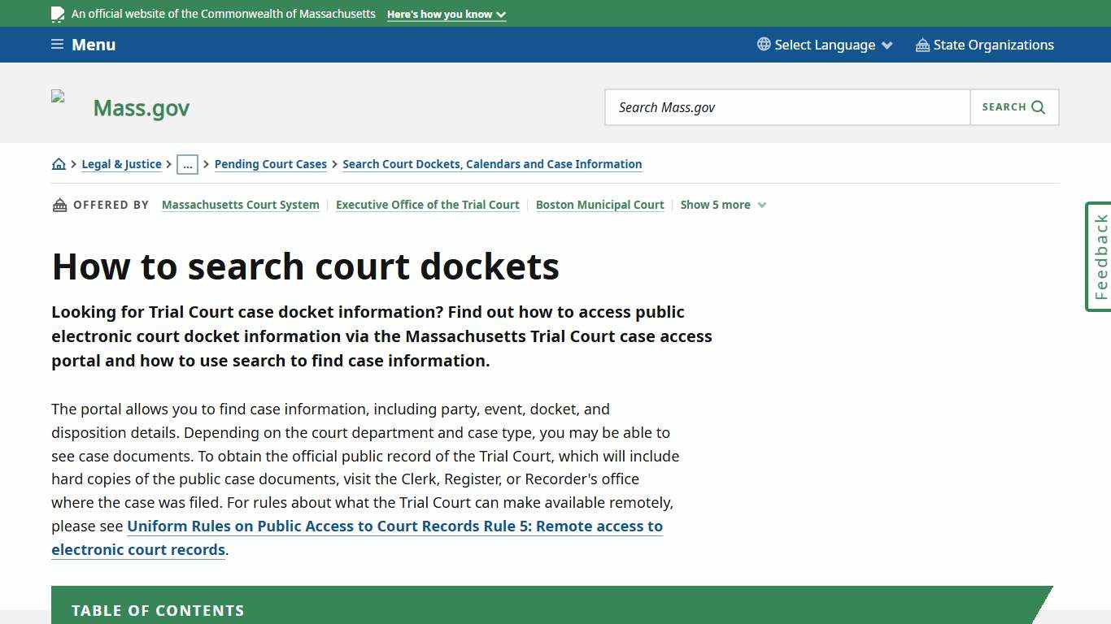
Task: Click the Legal & Justice breadcrumb
Action: [121, 164]
